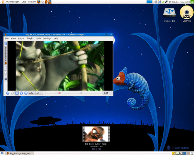
Task: Launch Firefox from the top panel
Action: pos(39,2)
